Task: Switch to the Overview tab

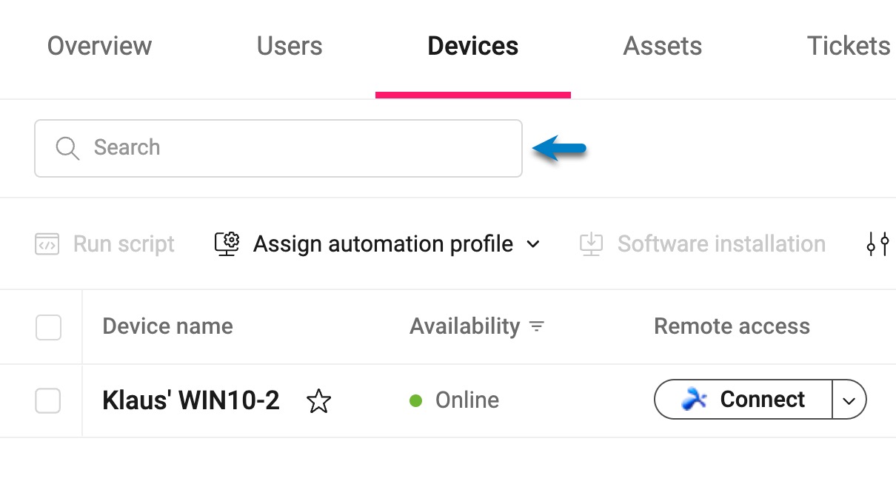Action: pyautogui.click(x=99, y=46)
